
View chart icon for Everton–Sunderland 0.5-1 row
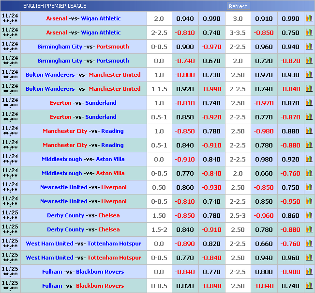pos(309,117)
